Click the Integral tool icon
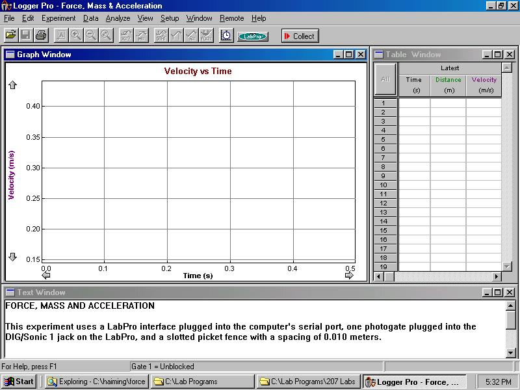The height and width of the screenshot is (390, 520). coord(176,35)
